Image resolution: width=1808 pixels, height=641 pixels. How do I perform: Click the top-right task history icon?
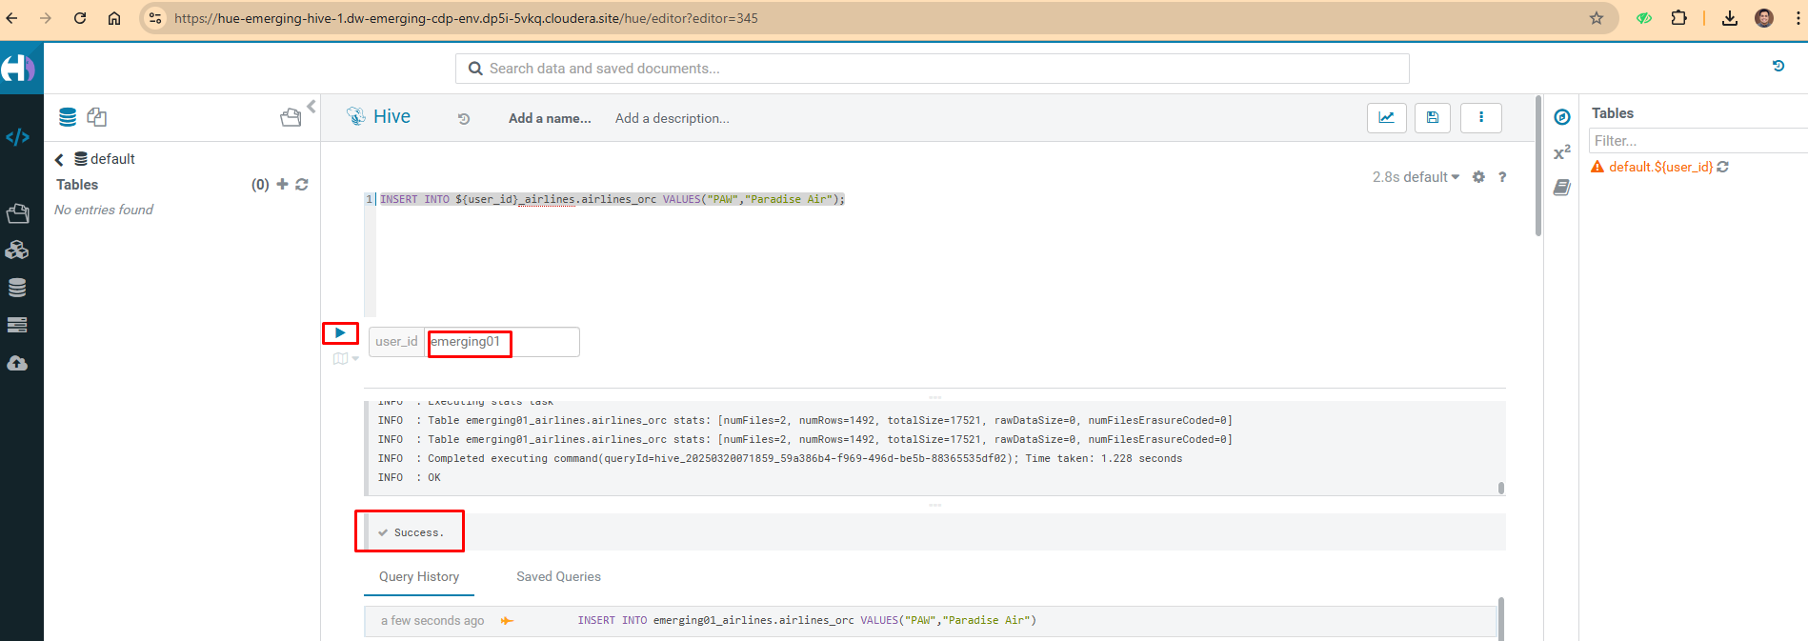click(x=1778, y=66)
